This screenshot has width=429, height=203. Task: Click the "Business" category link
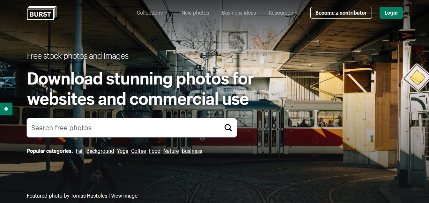tap(192, 151)
